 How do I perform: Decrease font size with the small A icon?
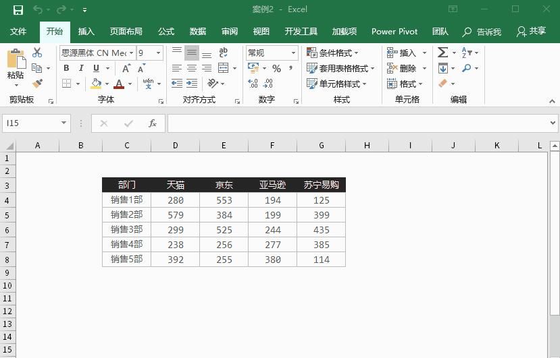(141, 68)
